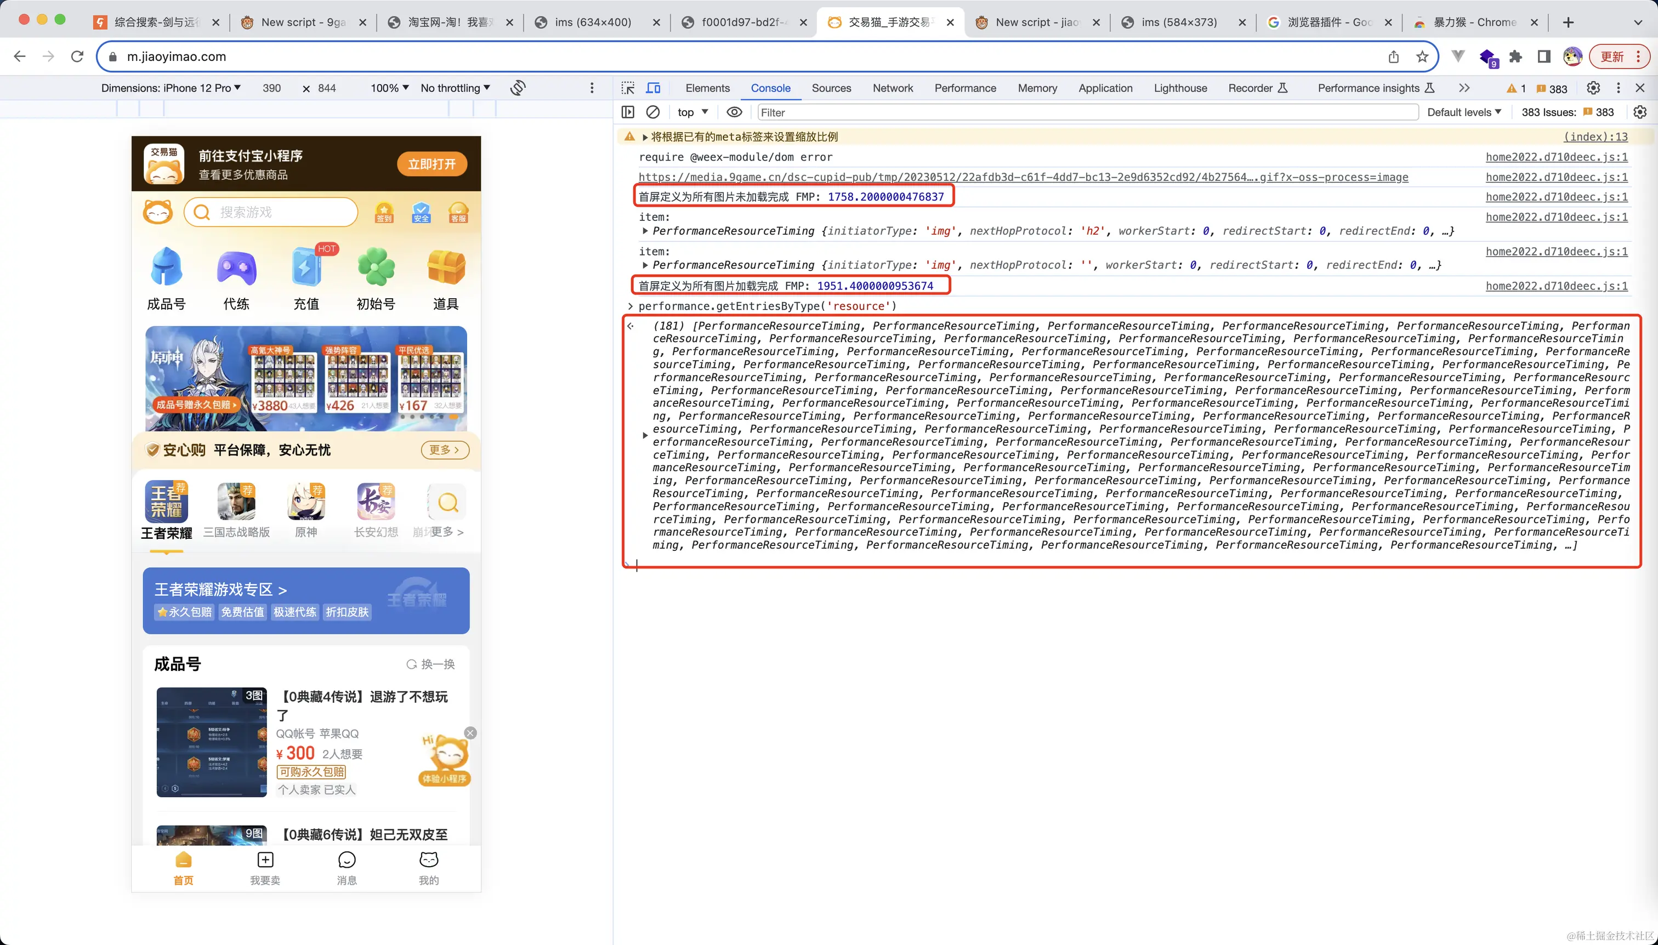Rotate the emulated device orientation
This screenshot has width=1658, height=945.
point(518,88)
